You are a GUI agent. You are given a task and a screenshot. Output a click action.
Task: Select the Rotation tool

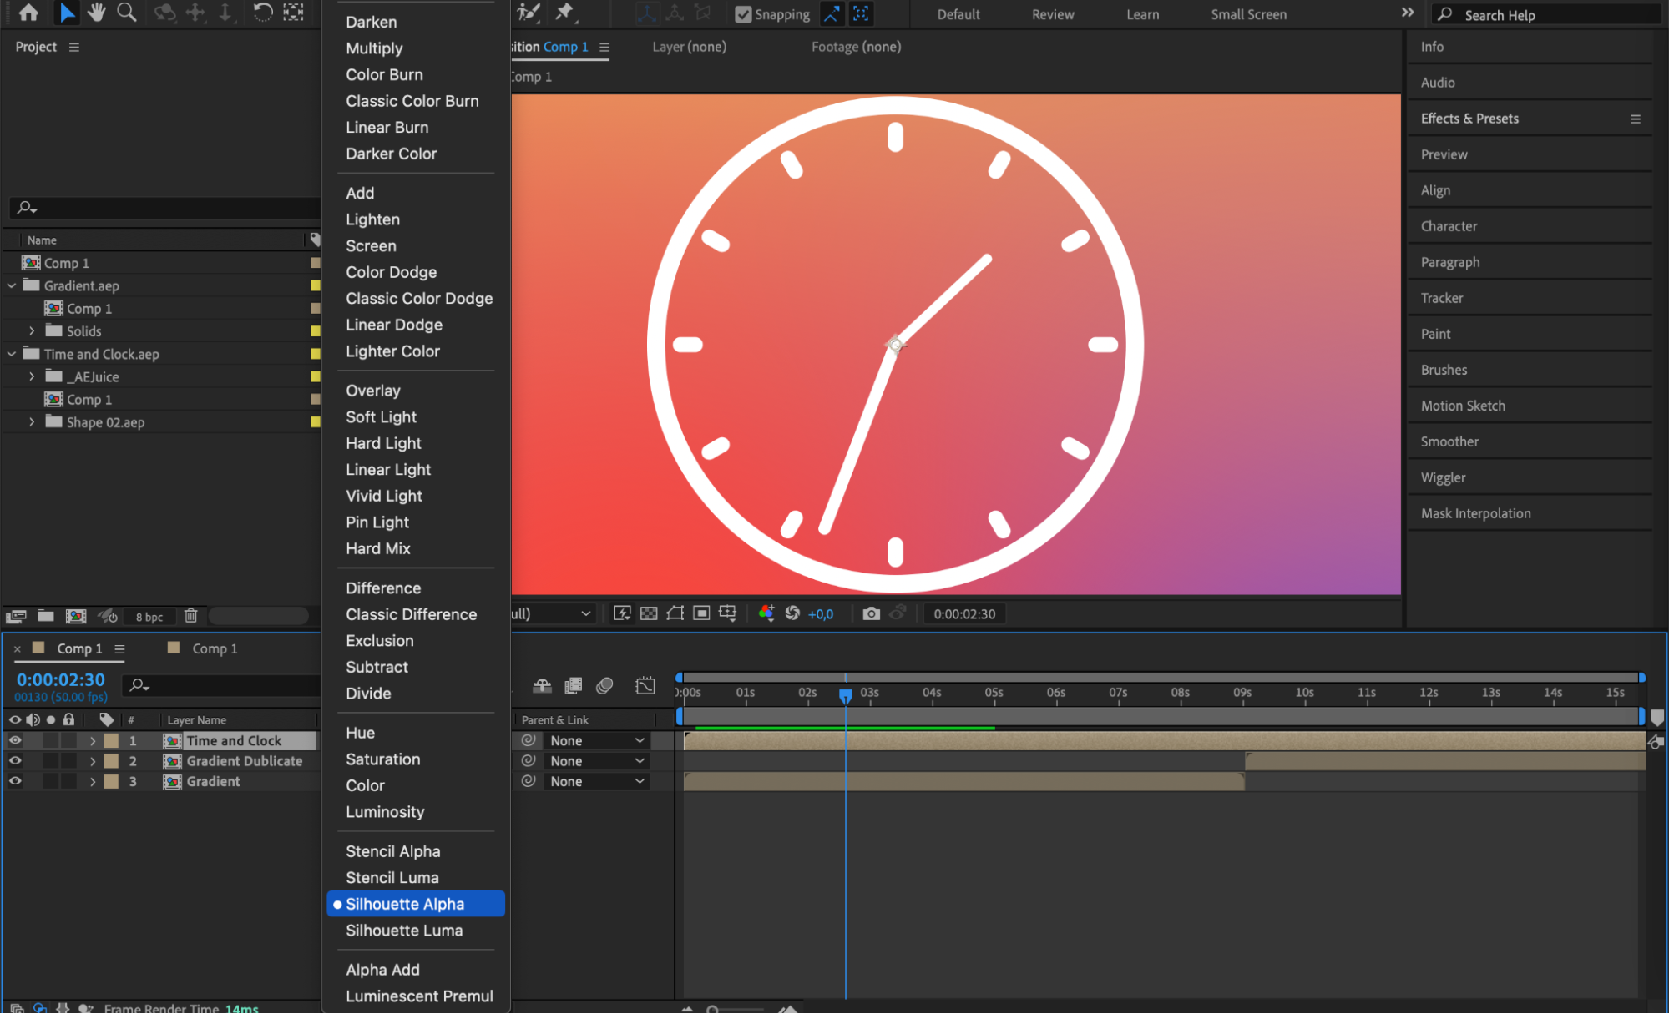[262, 13]
